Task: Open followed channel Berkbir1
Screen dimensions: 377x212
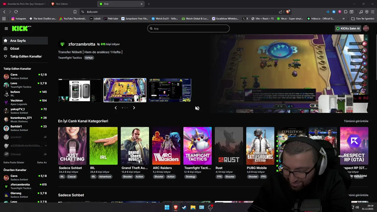Action: tap(25, 128)
